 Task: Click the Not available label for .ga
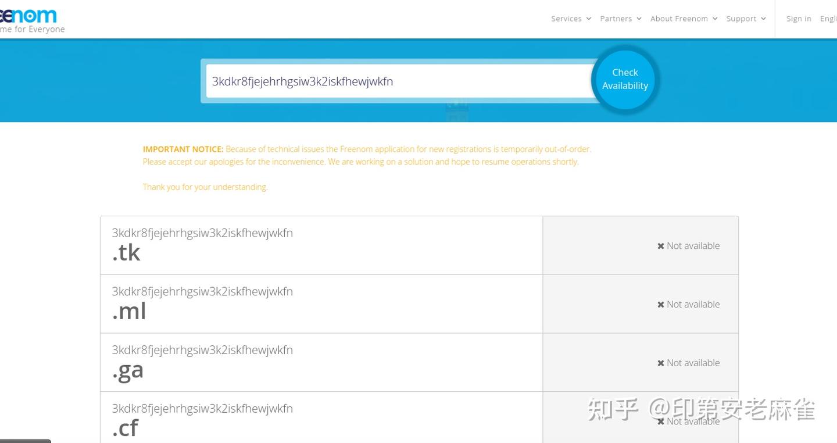[693, 362]
